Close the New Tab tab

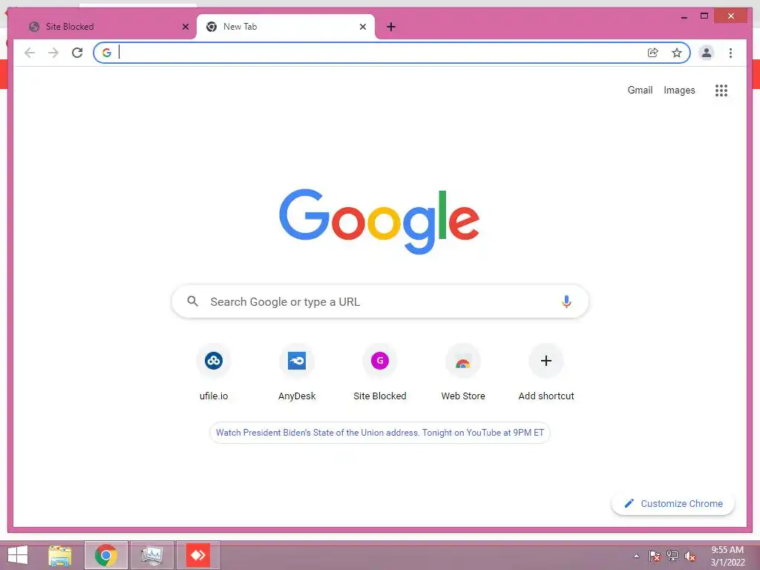(362, 27)
